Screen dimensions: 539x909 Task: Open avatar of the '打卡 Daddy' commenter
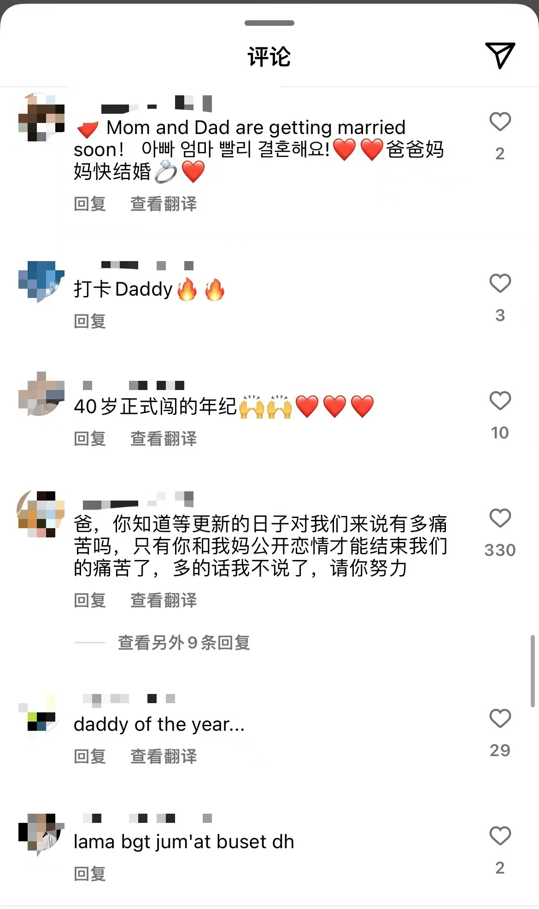[x=41, y=282]
